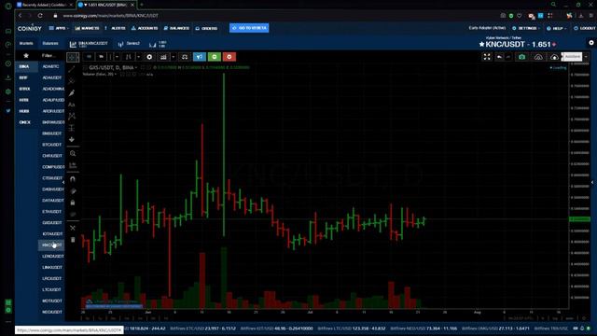This screenshot has width=597, height=336.
Task: Select the BTC/USDT market row
Action: [x=51, y=145]
